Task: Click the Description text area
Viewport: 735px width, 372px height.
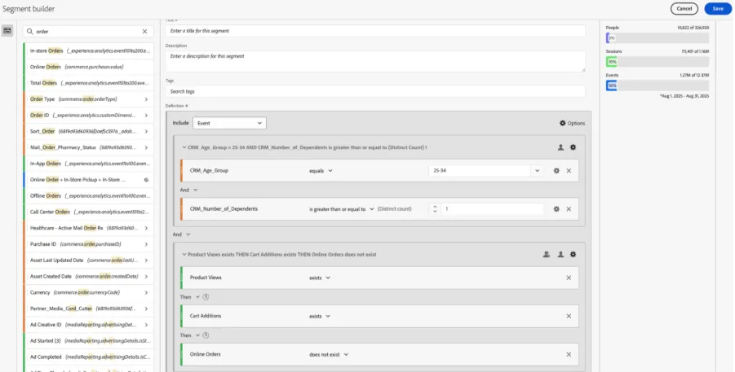Action: pyautogui.click(x=375, y=61)
